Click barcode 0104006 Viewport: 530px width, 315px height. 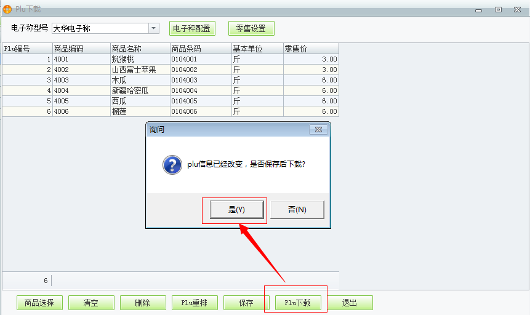pyautogui.click(x=201, y=111)
